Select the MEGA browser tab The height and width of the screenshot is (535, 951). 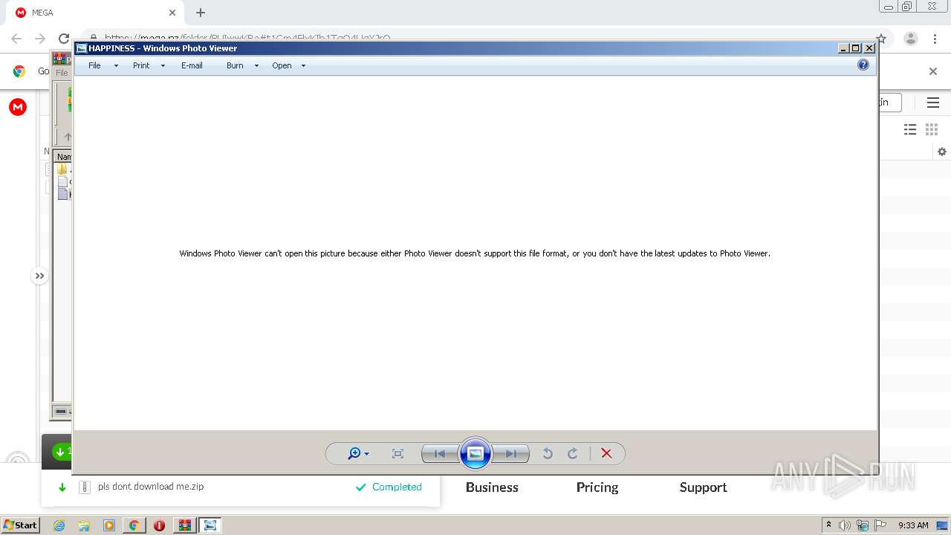point(95,13)
